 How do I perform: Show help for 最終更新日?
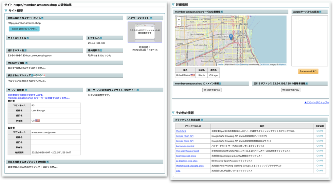point(101,51)
